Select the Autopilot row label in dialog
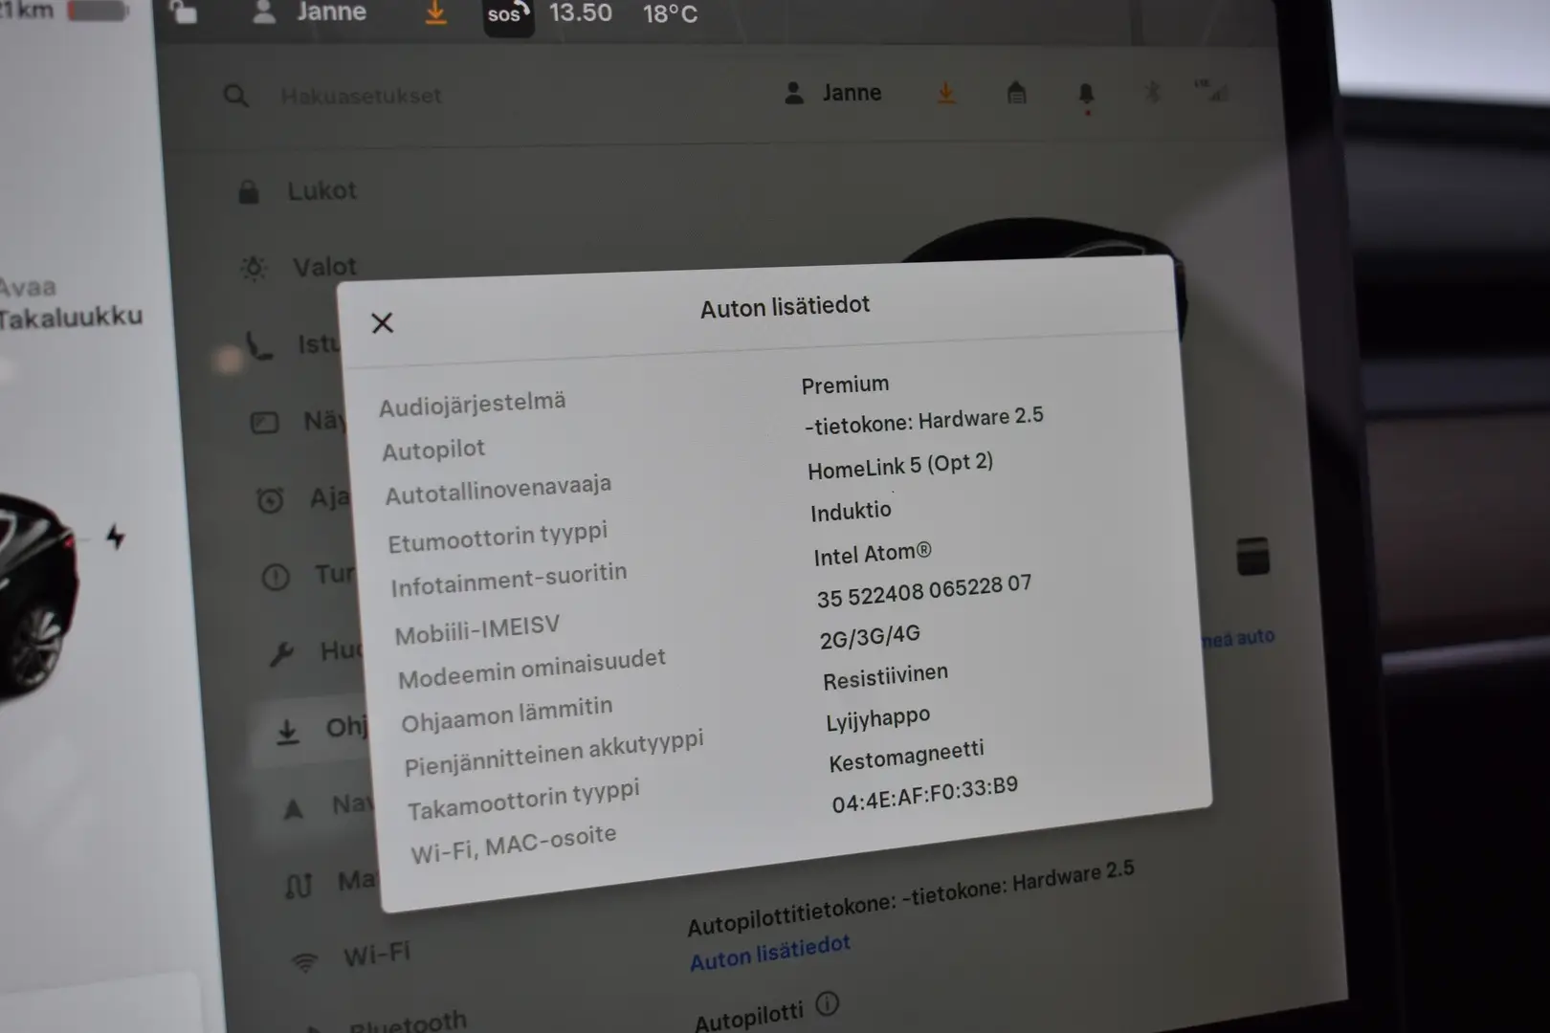1550x1033 pixels. pos(433,450)
